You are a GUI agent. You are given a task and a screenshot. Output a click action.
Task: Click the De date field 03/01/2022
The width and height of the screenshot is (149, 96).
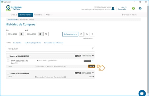coord(13,34)
